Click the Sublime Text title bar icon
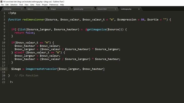 (1, 2)
